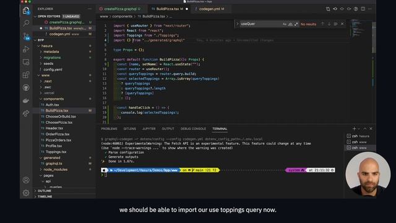Viewport: 396px width, 223px height.
Task: Expand the Outline section
Action: (x=44, y=191)
